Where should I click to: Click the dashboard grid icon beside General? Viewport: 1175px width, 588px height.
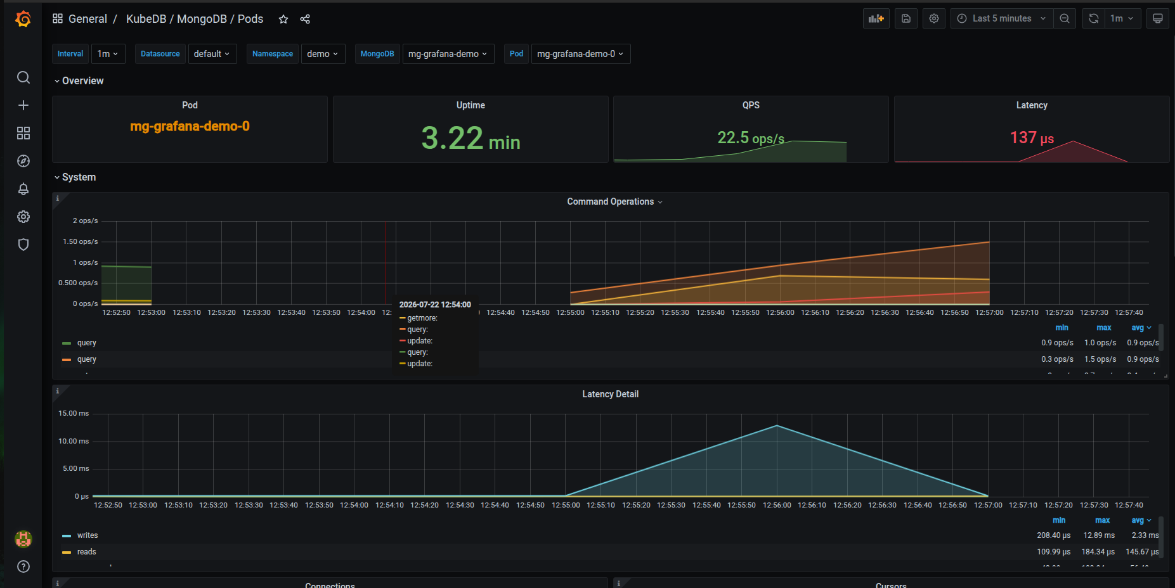[x=58, y=19]
